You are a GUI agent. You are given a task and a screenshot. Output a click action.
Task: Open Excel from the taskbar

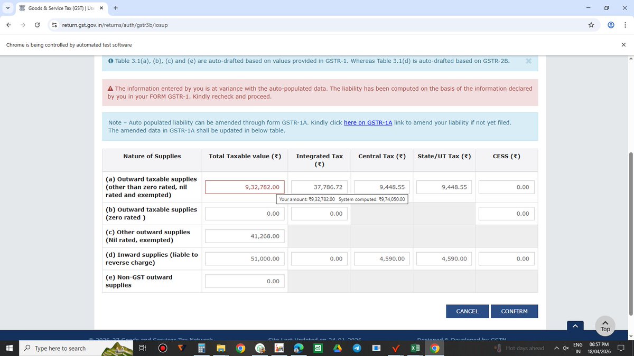(415, 348)
